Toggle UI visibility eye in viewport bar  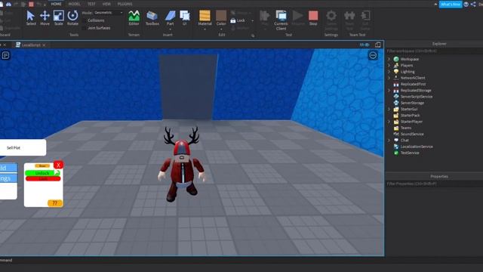pyautogui.click(x=365, y=45)
